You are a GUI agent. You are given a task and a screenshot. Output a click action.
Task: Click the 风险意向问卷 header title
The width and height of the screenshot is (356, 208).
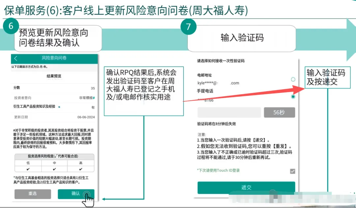(x=54, y=58)
